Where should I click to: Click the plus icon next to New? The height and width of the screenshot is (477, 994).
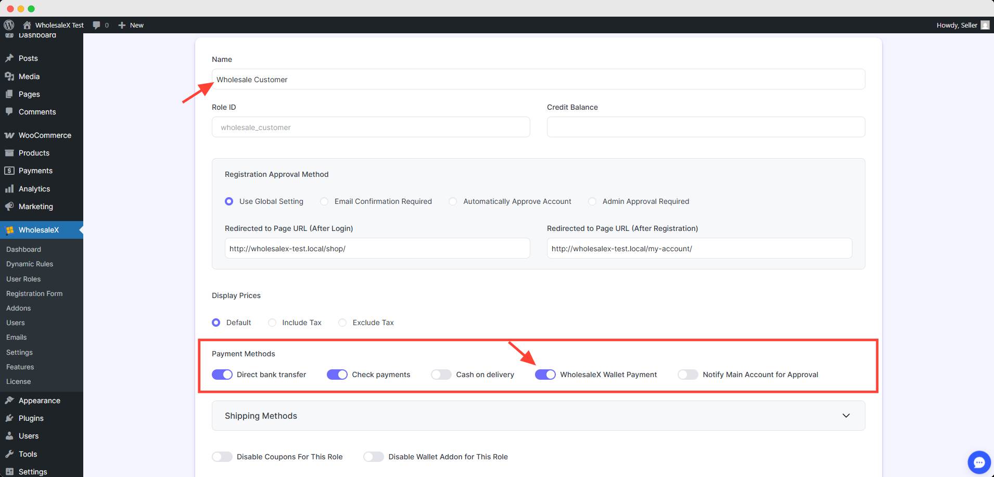click(x=122, y=25)
